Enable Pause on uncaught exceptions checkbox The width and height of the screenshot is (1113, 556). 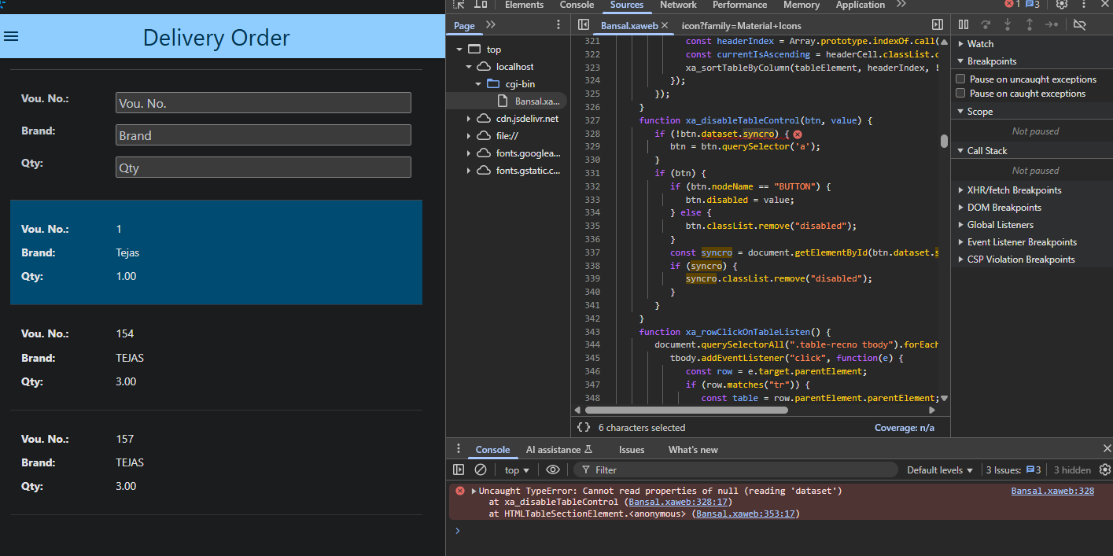tap(960, 79)
